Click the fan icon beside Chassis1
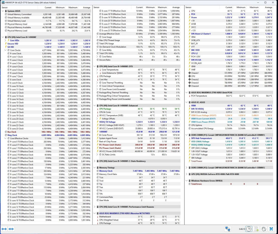 189,73
